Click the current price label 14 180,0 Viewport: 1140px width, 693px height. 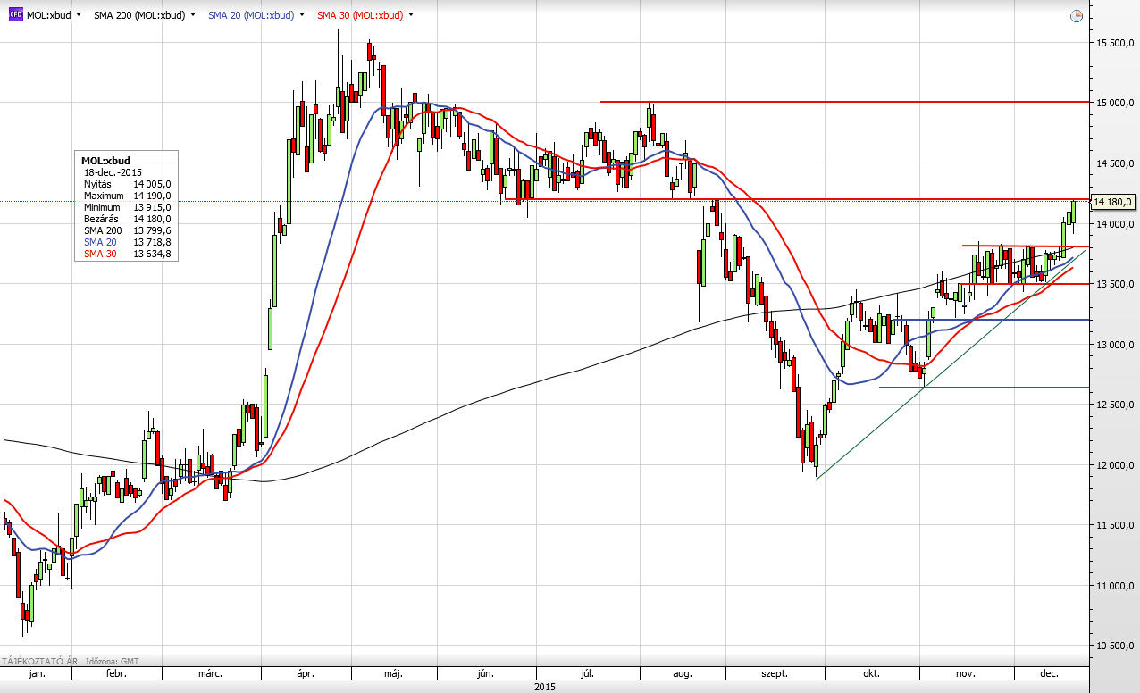(1112, 202)
